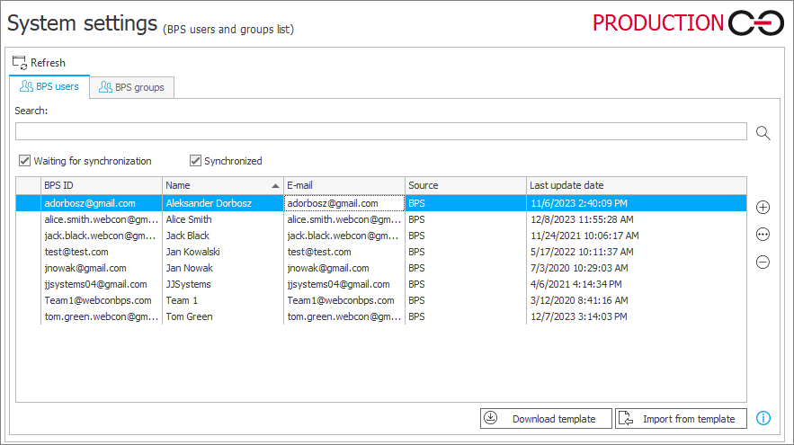Select the Team 1 name cell

[223, 300]
